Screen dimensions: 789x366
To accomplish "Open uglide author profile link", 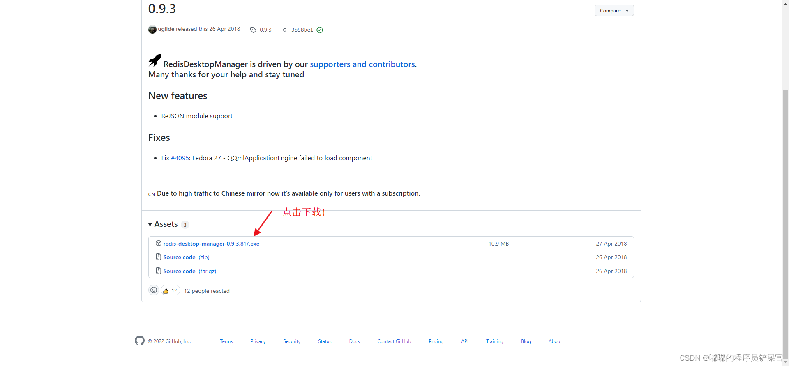I will [166, 29].
